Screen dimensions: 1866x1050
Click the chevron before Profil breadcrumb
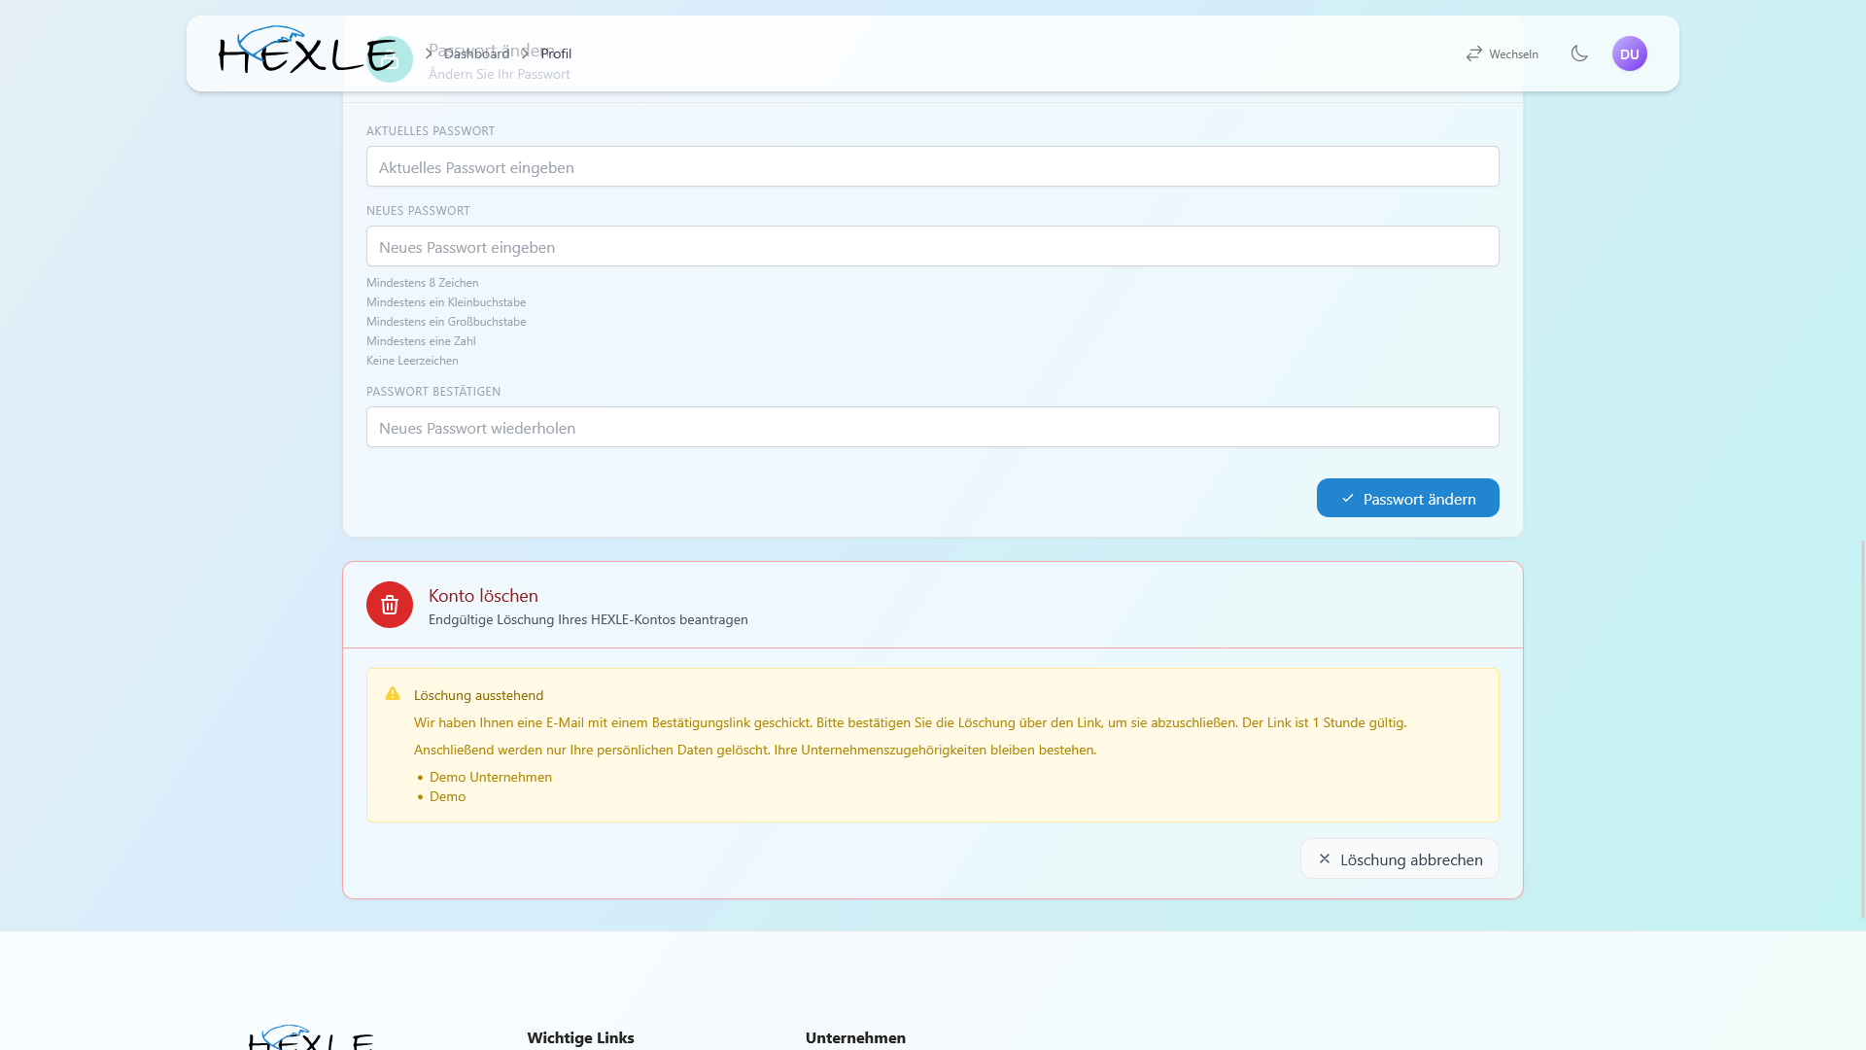525,53
